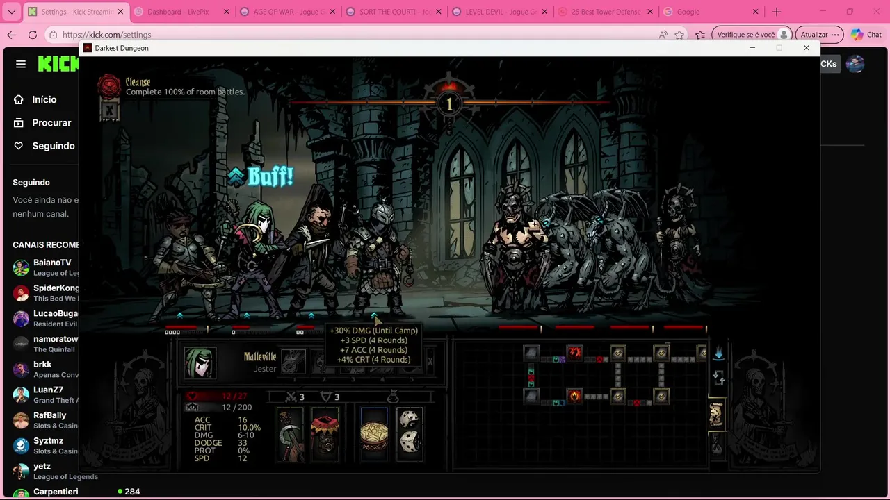Click the CRIT 10.0% stat line
Image resolution: width=890 pixels, height=500 pixels.
pos(227,428)
